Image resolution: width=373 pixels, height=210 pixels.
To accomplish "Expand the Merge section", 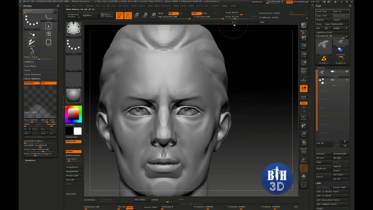I will (320, 208).
